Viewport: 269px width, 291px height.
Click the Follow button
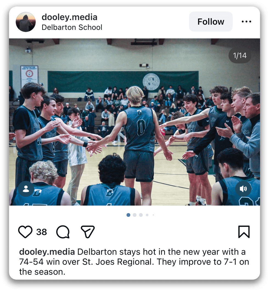coord(211,22)
